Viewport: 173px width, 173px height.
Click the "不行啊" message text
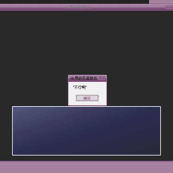point(80,87)
